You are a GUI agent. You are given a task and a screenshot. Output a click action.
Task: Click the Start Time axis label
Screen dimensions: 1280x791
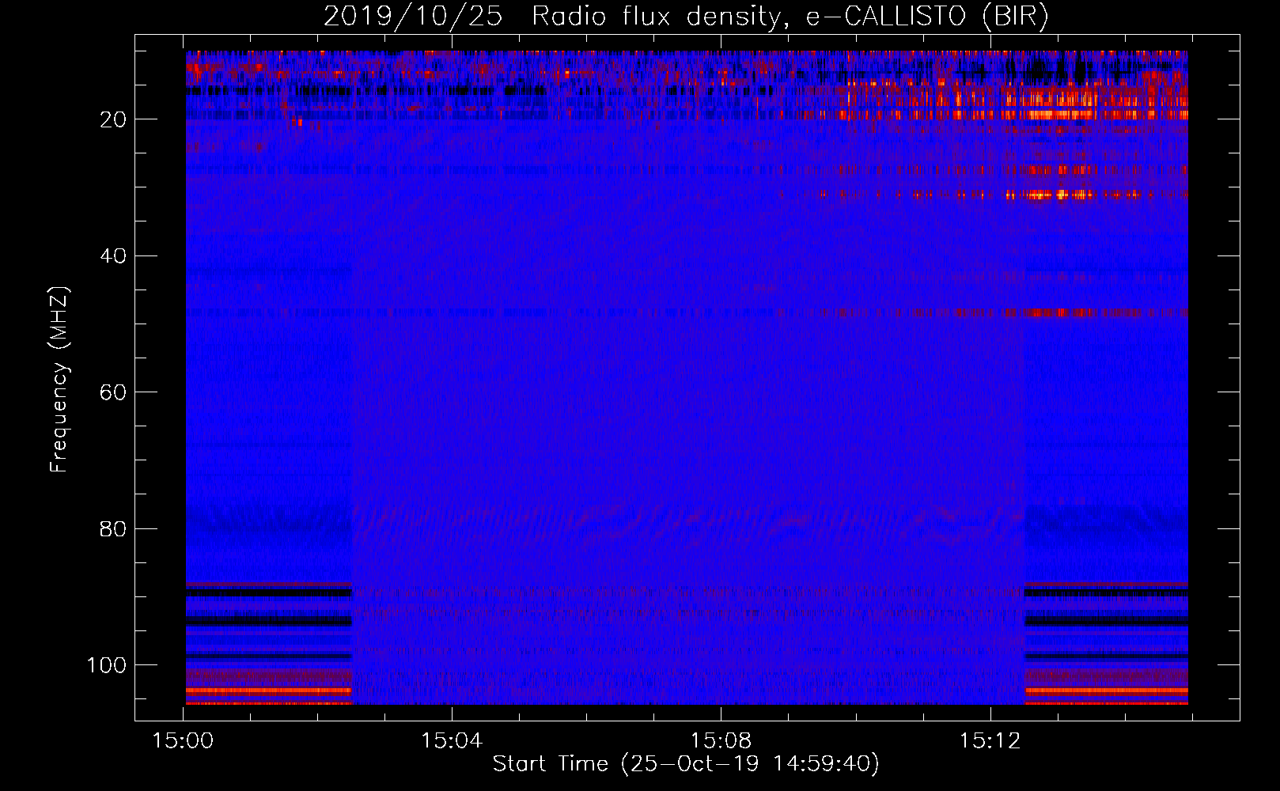click(x=686, y=764)
